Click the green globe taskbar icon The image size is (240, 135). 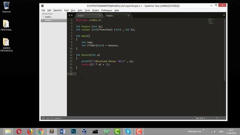(106, 132)
